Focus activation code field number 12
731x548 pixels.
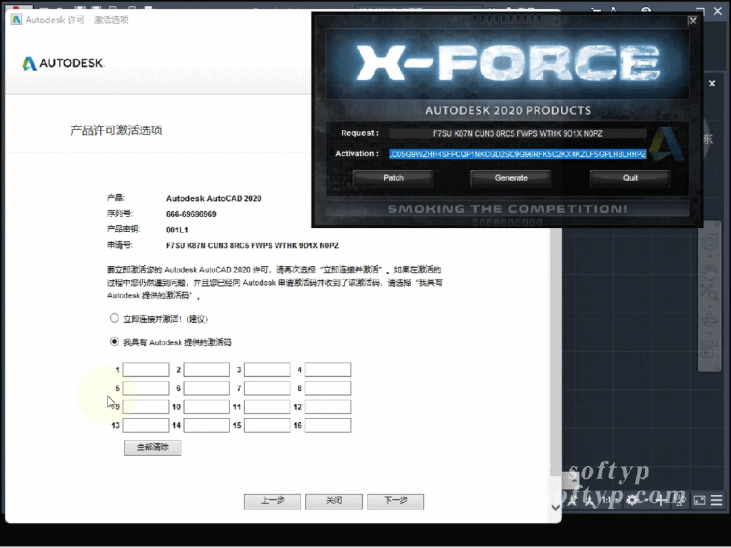click(328, 407)
